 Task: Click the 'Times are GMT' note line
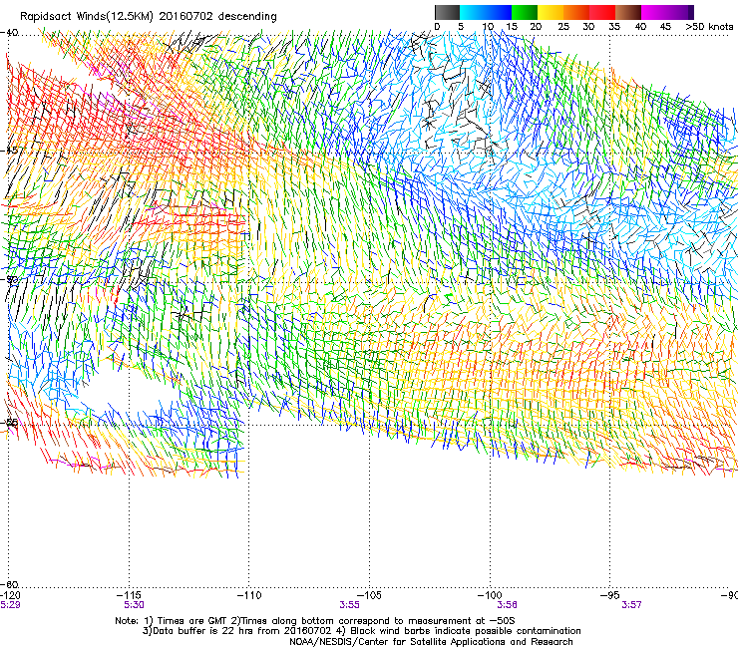[314, 621]
